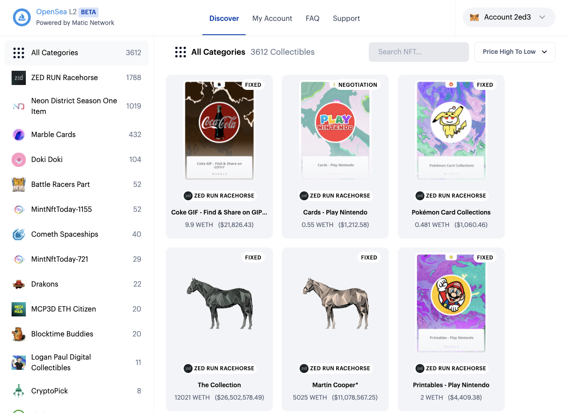Click the Cometh Spaceships icon

[19, 234]
